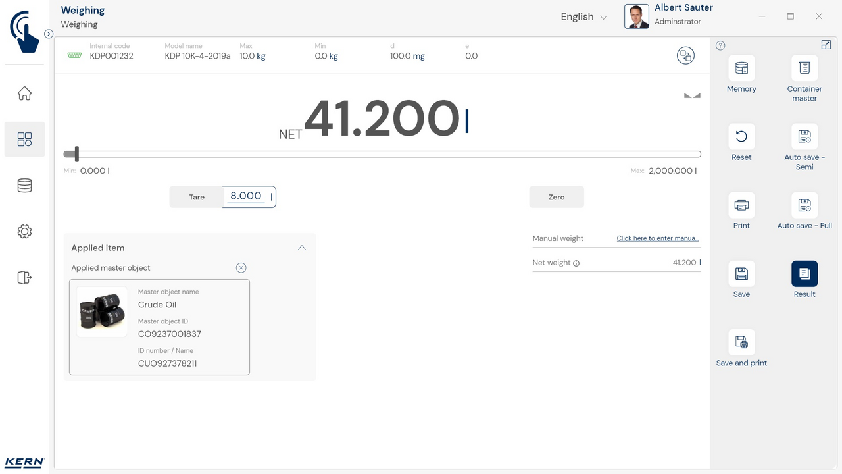Open the Memory function
Viewport: 842px width, 474px height.
741,68
